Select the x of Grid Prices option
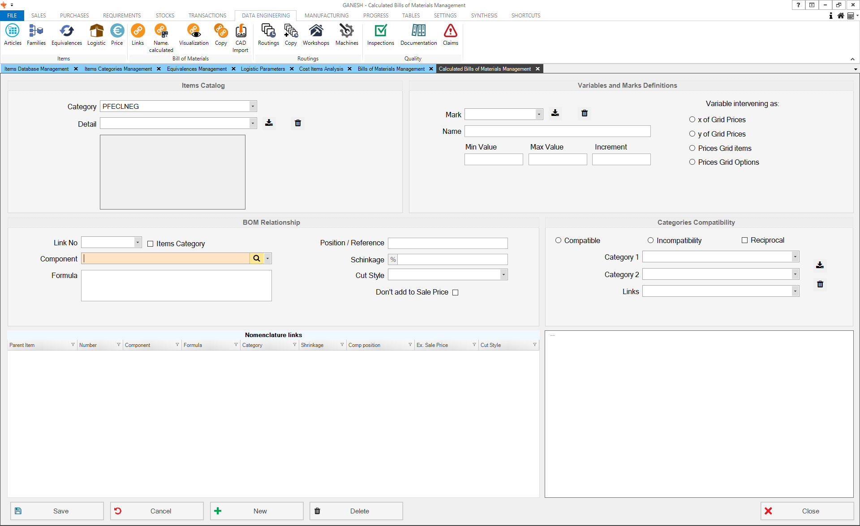860x526 pixels. (x=692, y=120)
